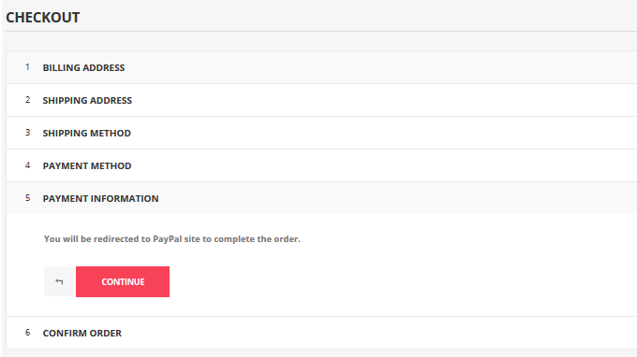The image size is (637, 357).
Task: Click empty space right of Billing Address title
Action: [378, 67]
